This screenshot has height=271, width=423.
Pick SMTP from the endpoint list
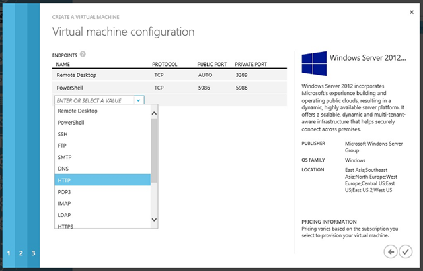click(102, 157)
